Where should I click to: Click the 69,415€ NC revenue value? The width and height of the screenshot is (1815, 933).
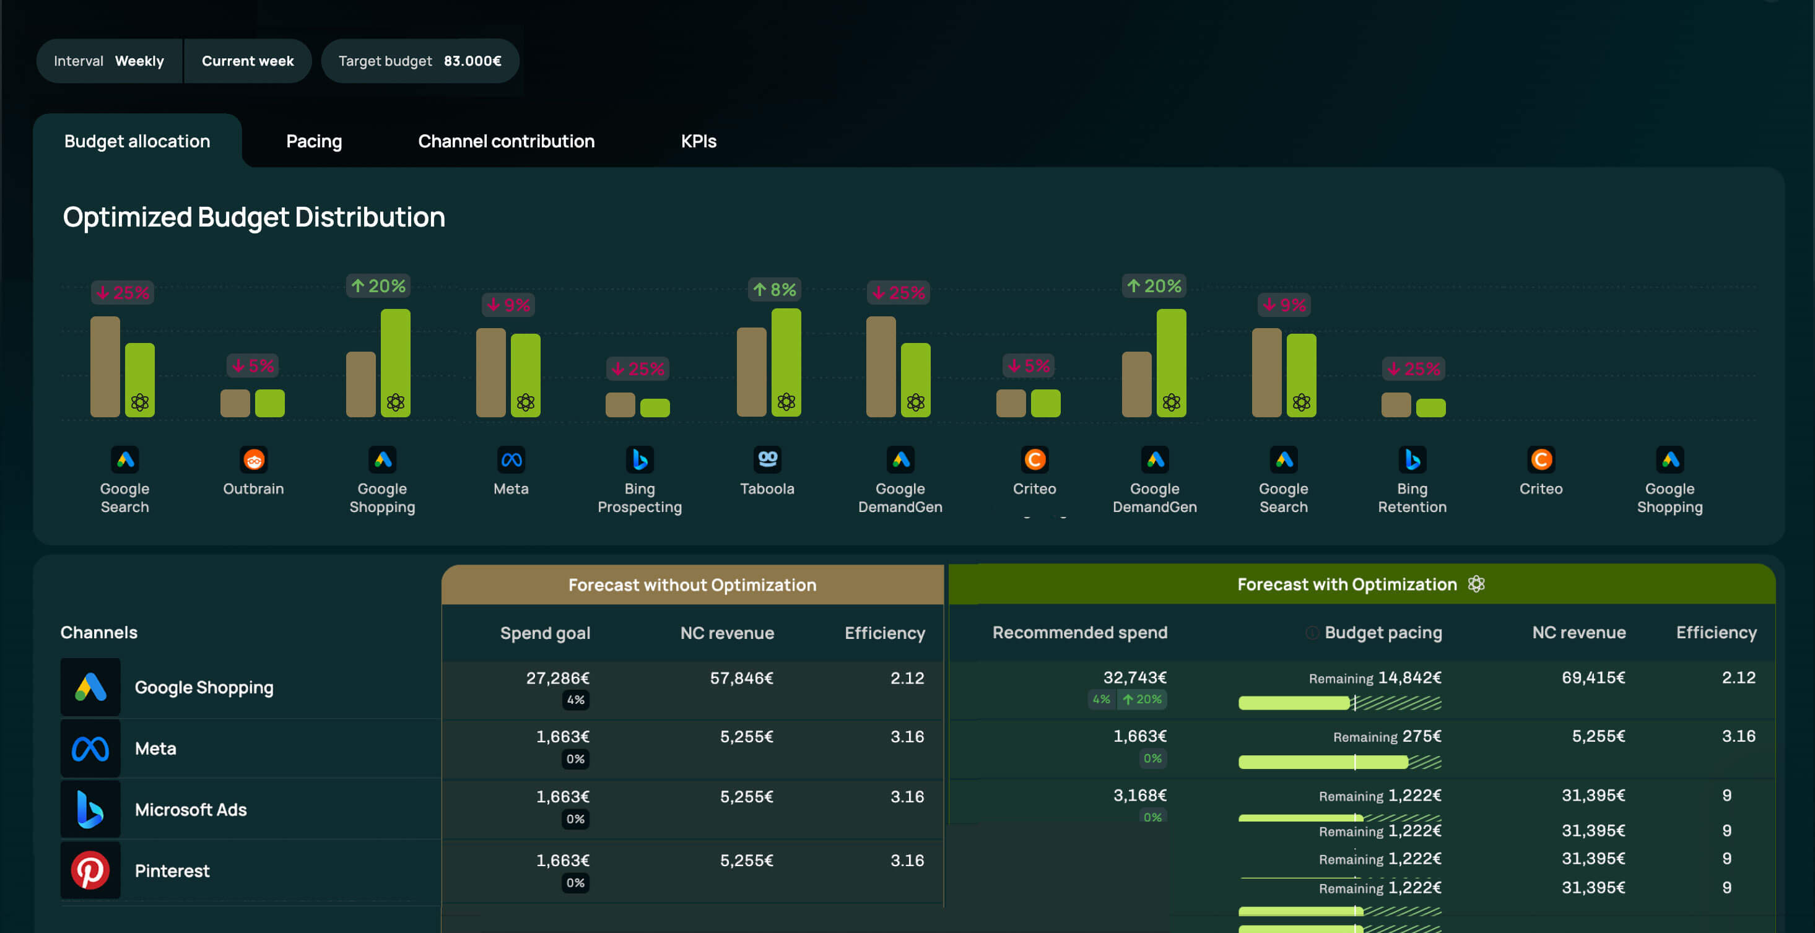tap(1594, 677)
